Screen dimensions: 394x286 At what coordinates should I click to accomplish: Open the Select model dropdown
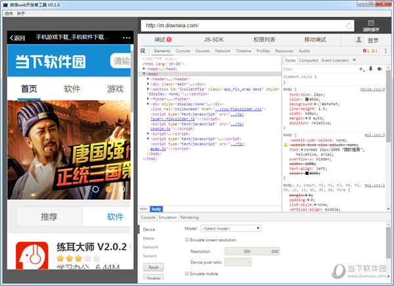[x=230, y=228]
